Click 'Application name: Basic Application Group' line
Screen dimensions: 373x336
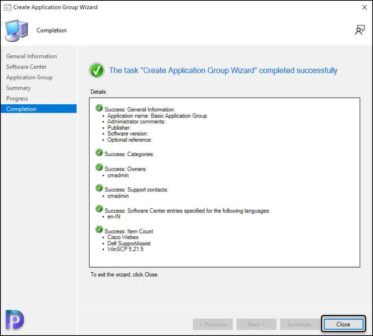coord(157,116)
